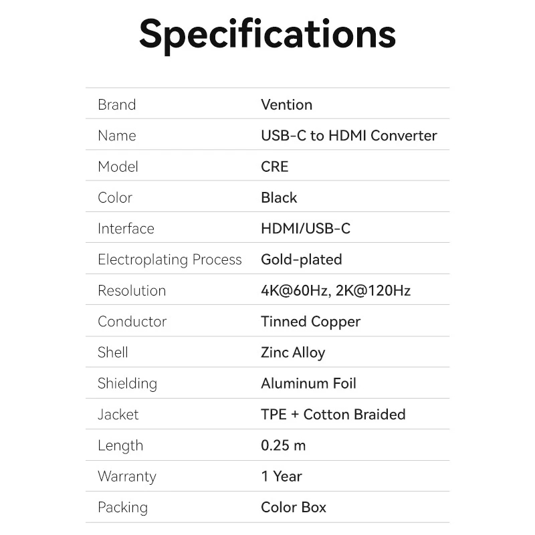Click the TPE + Cotton Braided value
The width and height of the screenshot is (535, 535).
point(333,415)
